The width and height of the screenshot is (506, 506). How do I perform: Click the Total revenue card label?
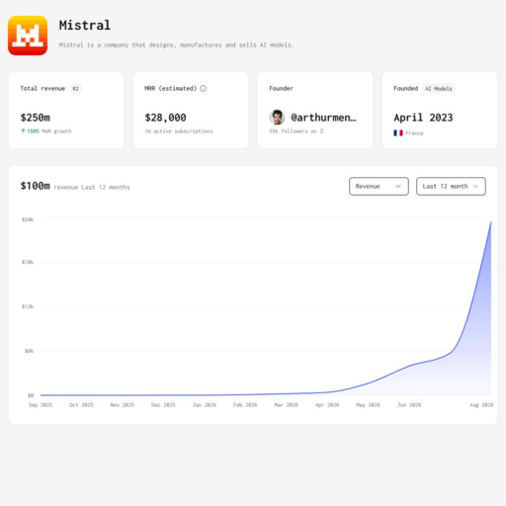coord(42,88)
